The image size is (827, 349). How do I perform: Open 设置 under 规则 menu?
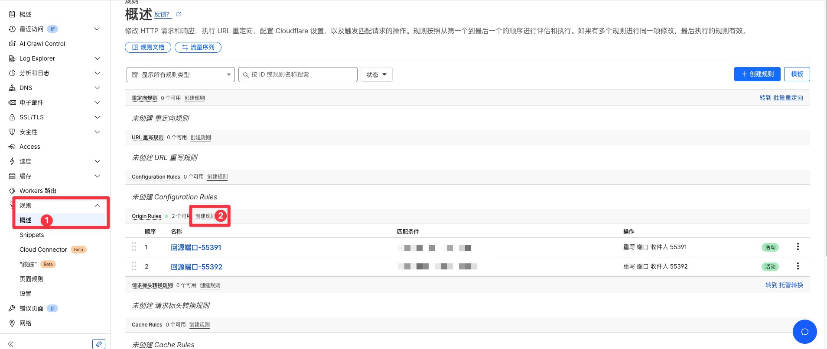(x=26, y=294)
